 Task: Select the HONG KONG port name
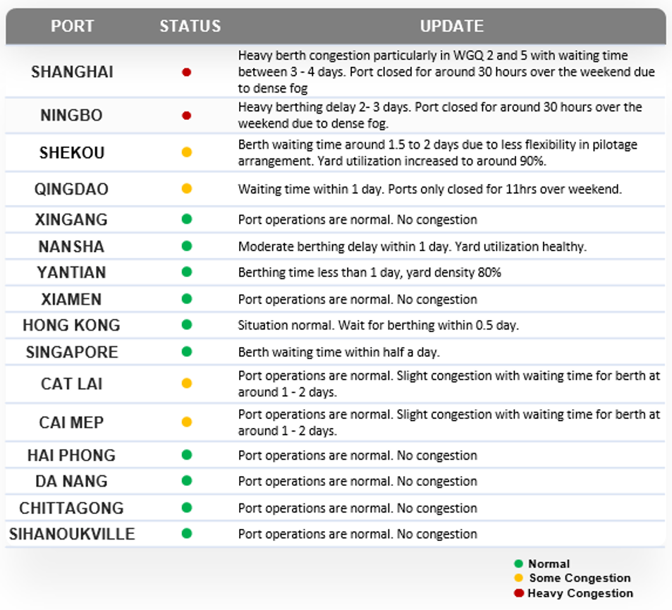point(71,325)
